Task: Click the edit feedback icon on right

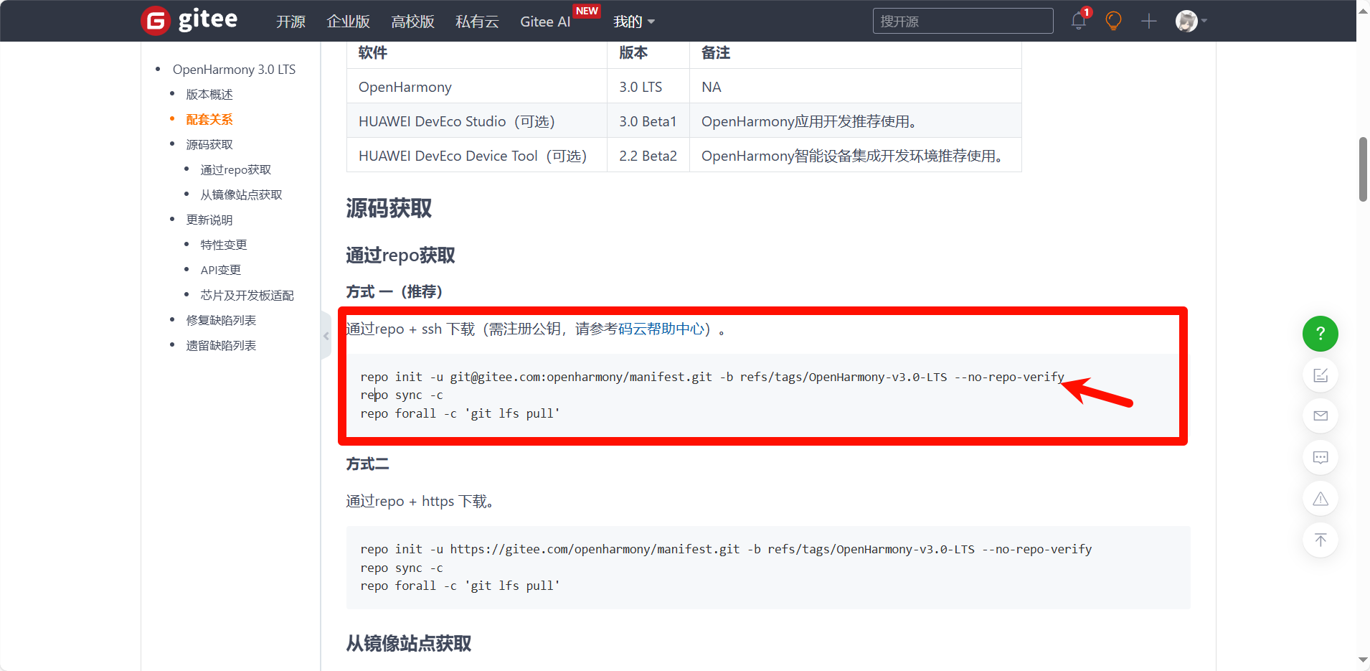Action: [x=1320, y=375]
